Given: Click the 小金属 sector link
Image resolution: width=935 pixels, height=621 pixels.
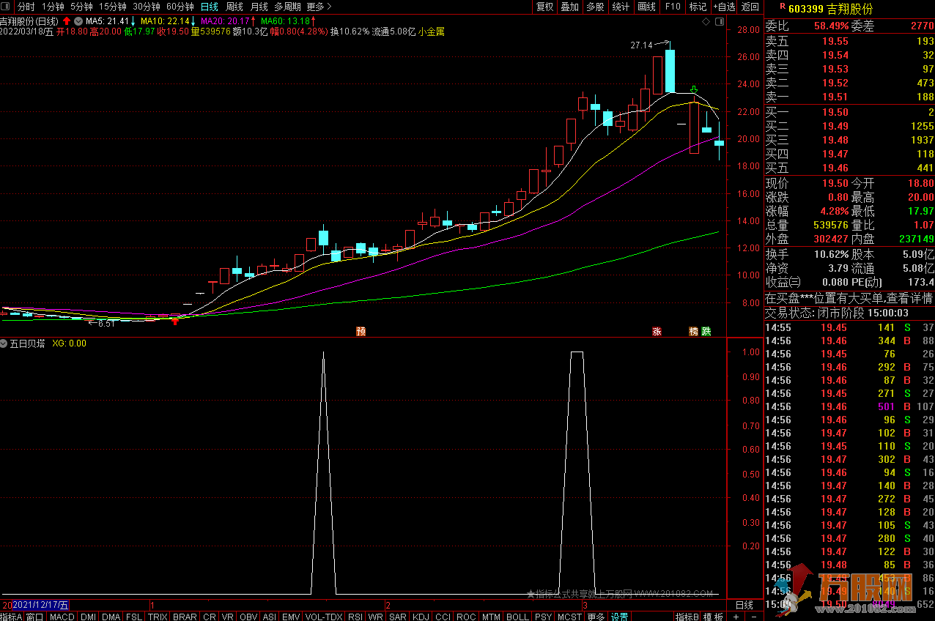Looking at the screenshot, I should coord(432,31).
